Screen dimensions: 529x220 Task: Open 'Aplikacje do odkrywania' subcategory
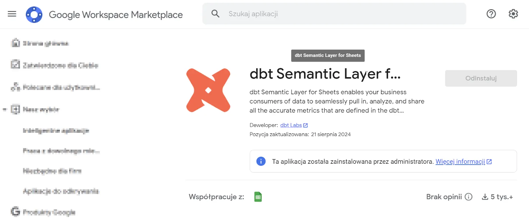pyautogui.click(x=61, y=191)
